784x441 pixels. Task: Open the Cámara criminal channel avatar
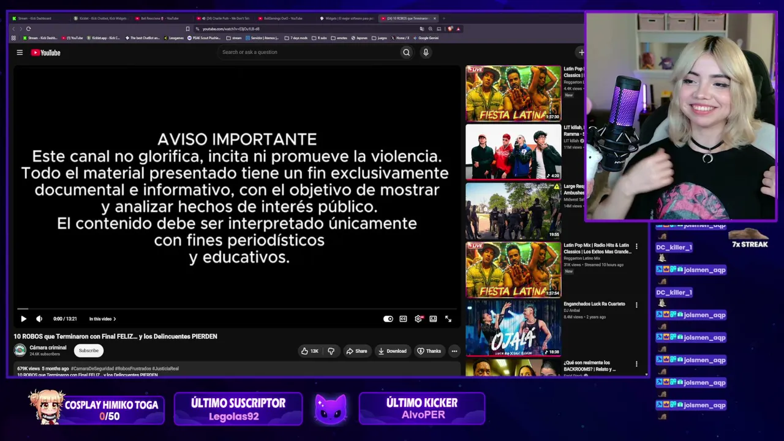(x=20, y=350)
